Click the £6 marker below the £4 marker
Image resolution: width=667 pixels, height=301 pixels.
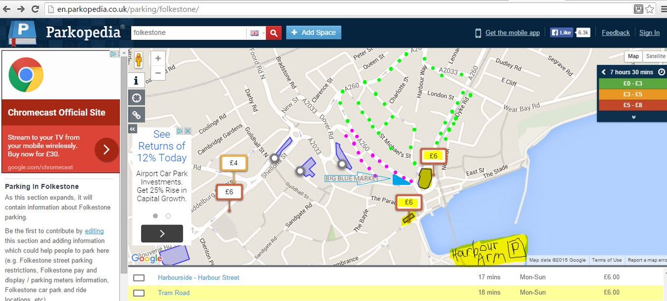tap(229, 192)
